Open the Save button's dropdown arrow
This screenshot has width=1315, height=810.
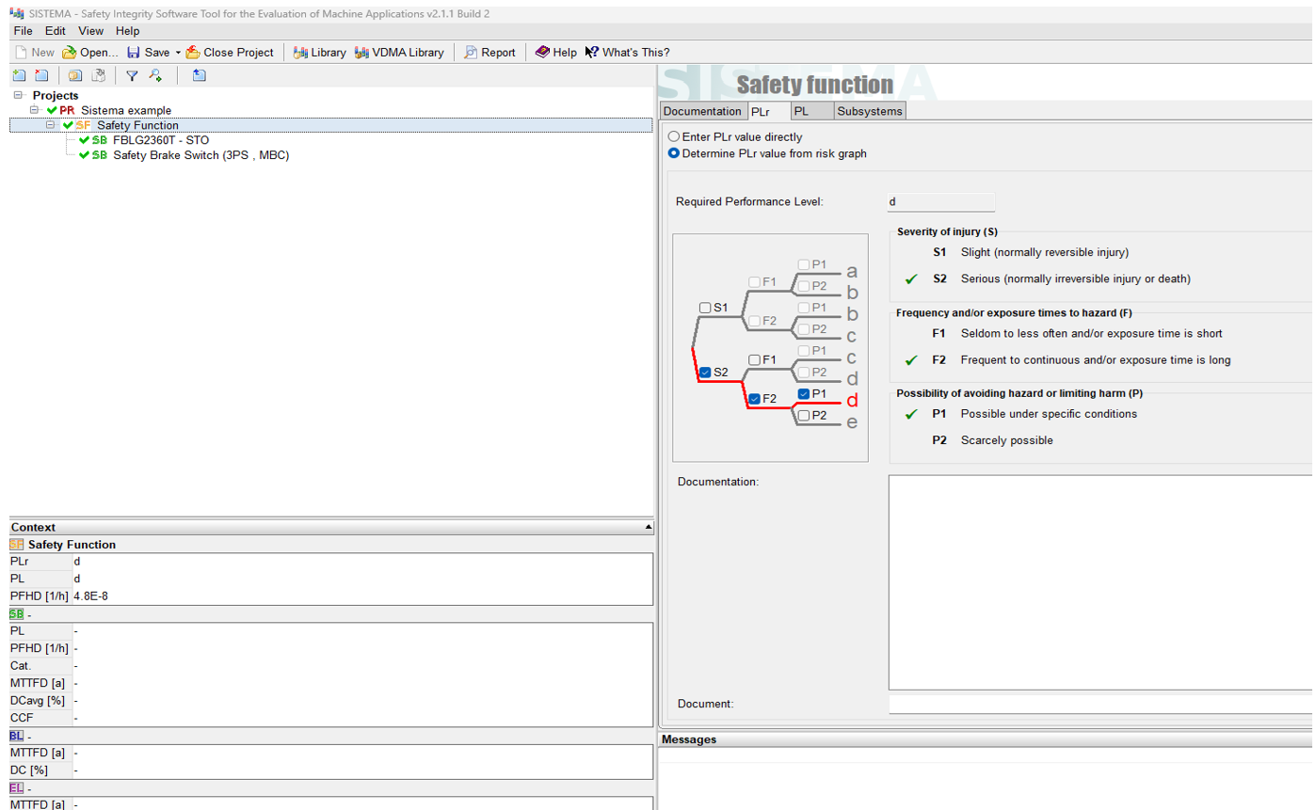pos(178,53)
